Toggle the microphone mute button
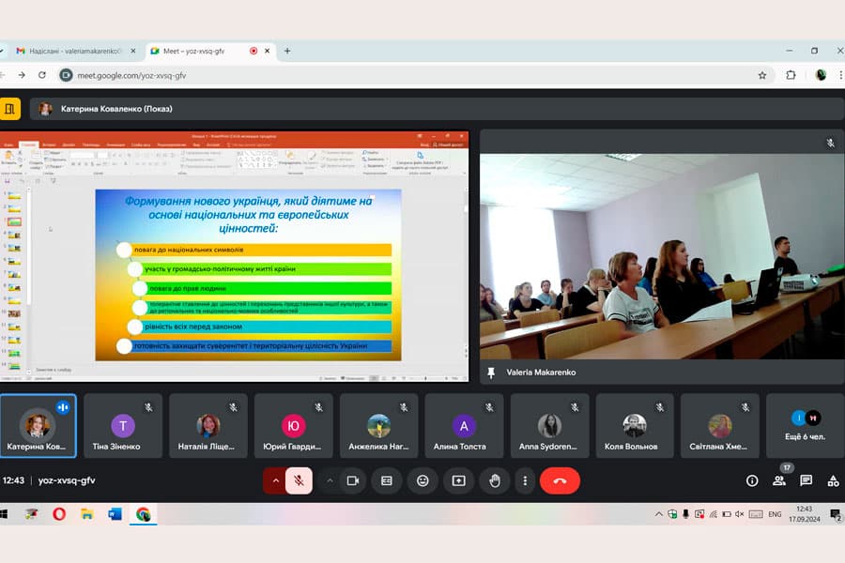 click(300, 480)
